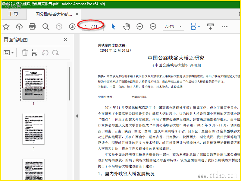This screenshot has height=181, width=241.
Task: Click the 页面缩略图 panel title
Action: pyautogui.click(x=16, y=40)
